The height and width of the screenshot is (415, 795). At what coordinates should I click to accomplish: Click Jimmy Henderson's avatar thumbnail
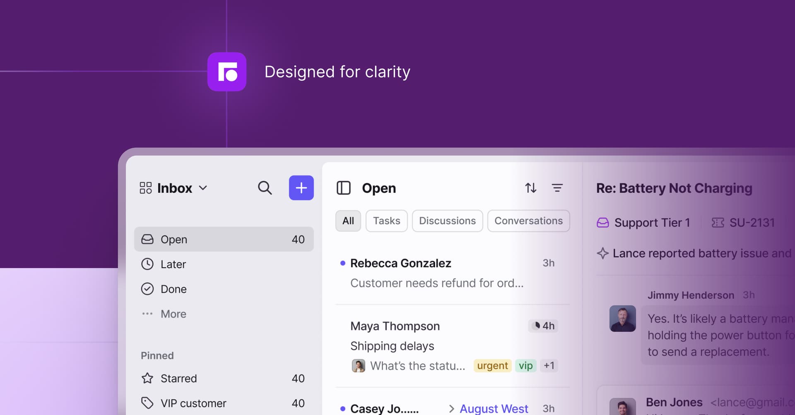pyautogui.click(x=622, y=319)
